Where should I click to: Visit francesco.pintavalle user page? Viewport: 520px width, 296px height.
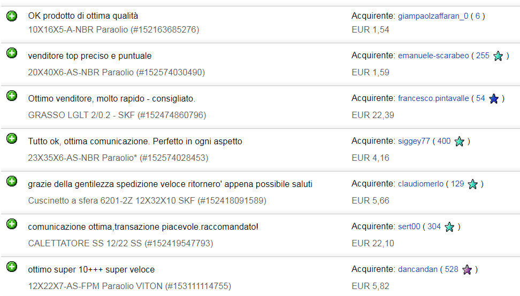(x=433, y=98)
